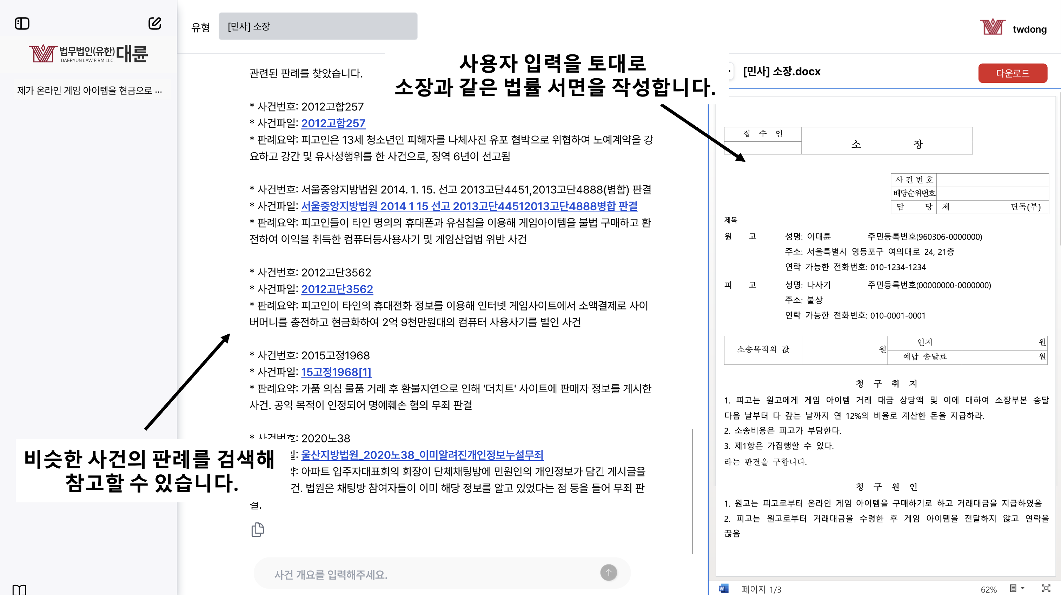Click the fullscreen fit icon in the viewer

tap(1046, 588)
